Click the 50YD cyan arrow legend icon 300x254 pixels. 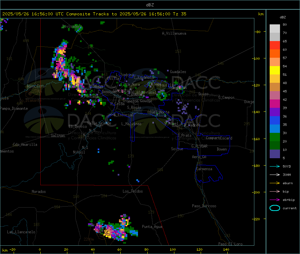click(x=275, y=166)
